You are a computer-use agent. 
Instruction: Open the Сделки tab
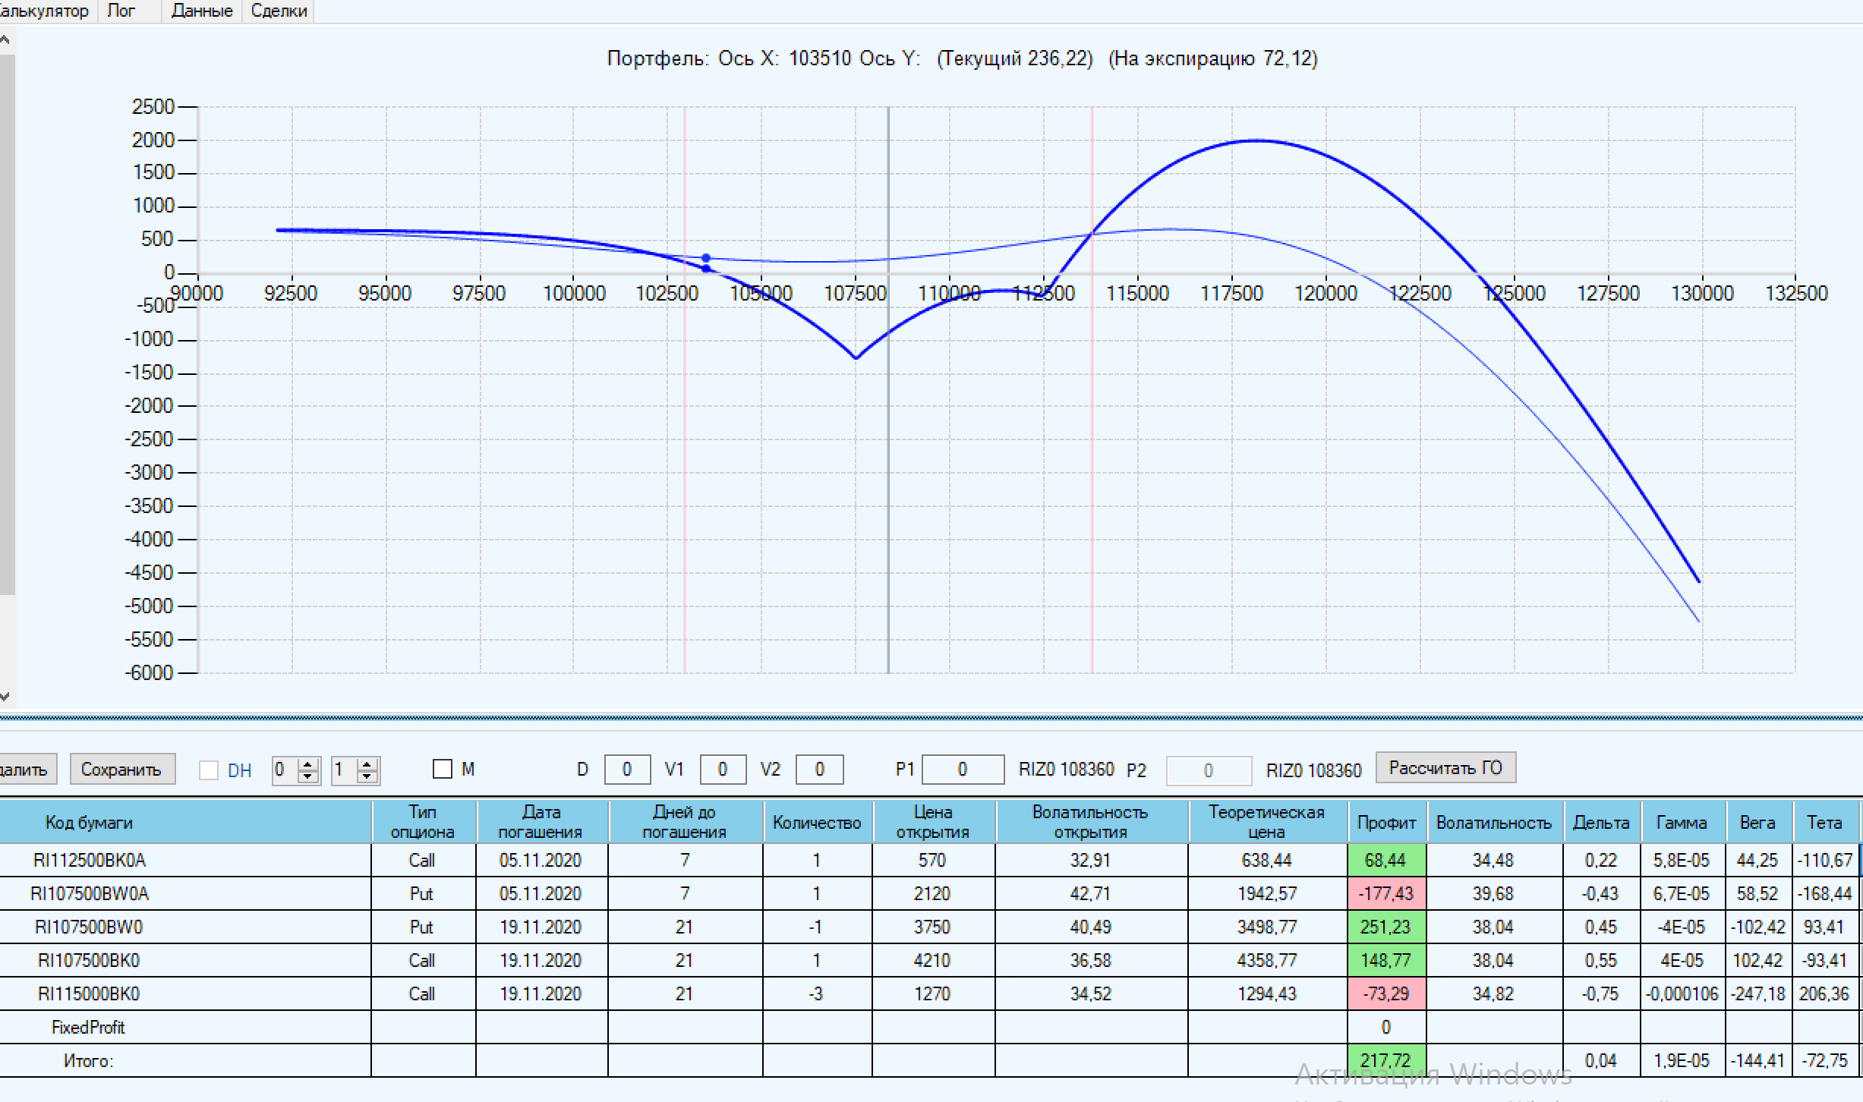point(279,11)
